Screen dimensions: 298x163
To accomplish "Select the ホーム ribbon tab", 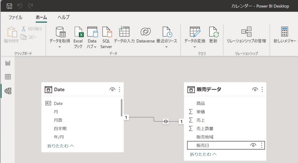I will (41, 18).
